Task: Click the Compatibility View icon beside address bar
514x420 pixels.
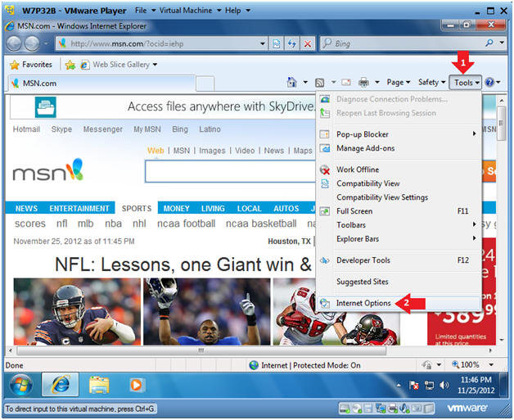Action: point(277,43)
